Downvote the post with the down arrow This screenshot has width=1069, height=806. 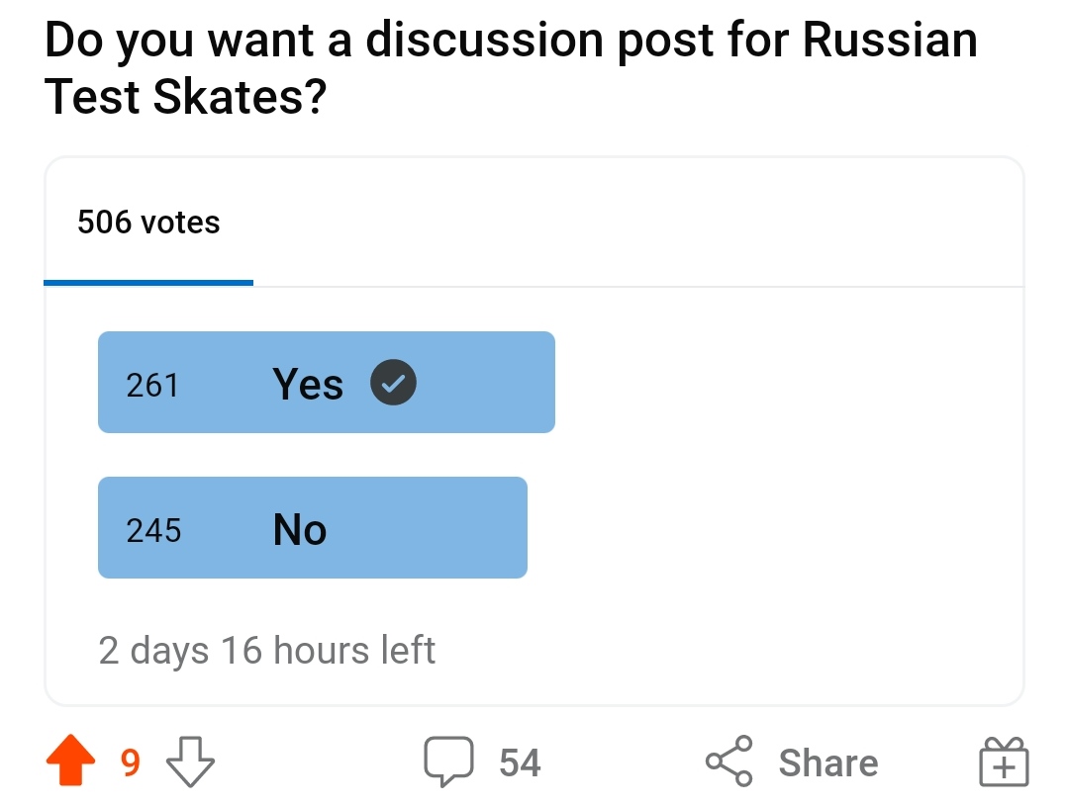coord(190,762)
